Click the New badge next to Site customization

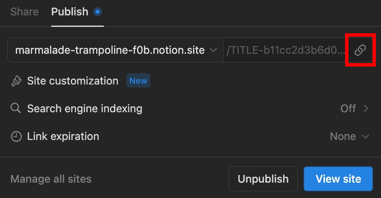(x=138, y=81)
